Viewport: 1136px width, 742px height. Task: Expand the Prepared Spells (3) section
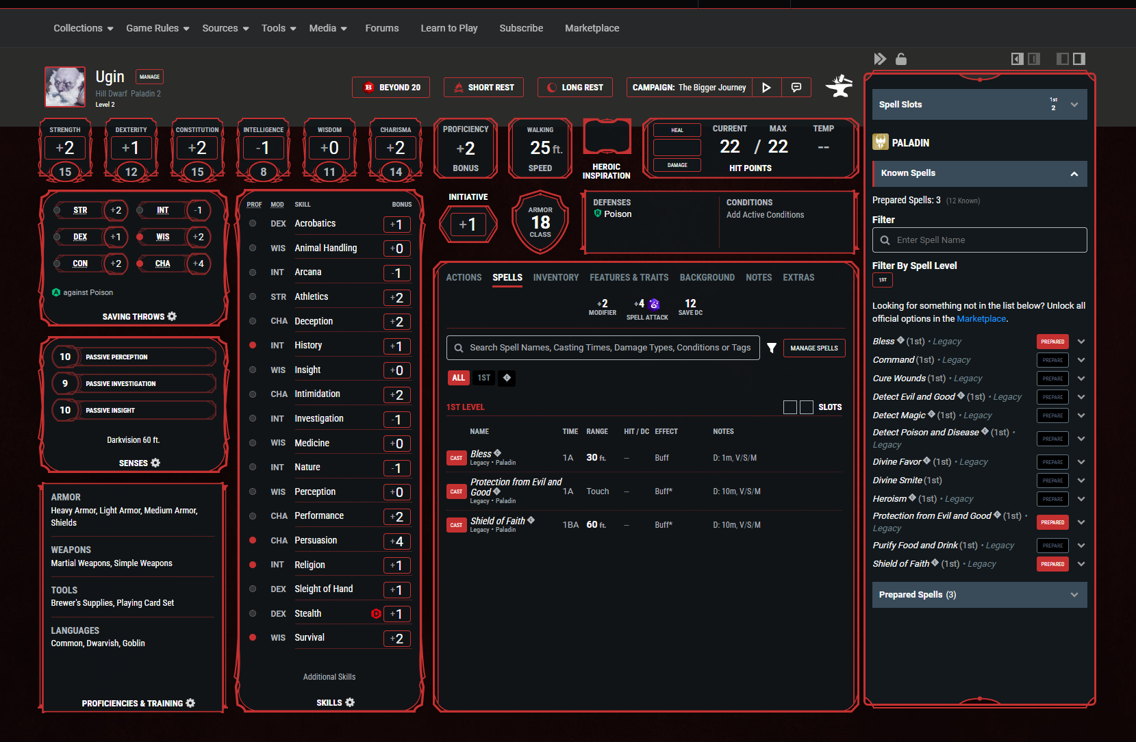pyautogui.click(x=979, y=595)
